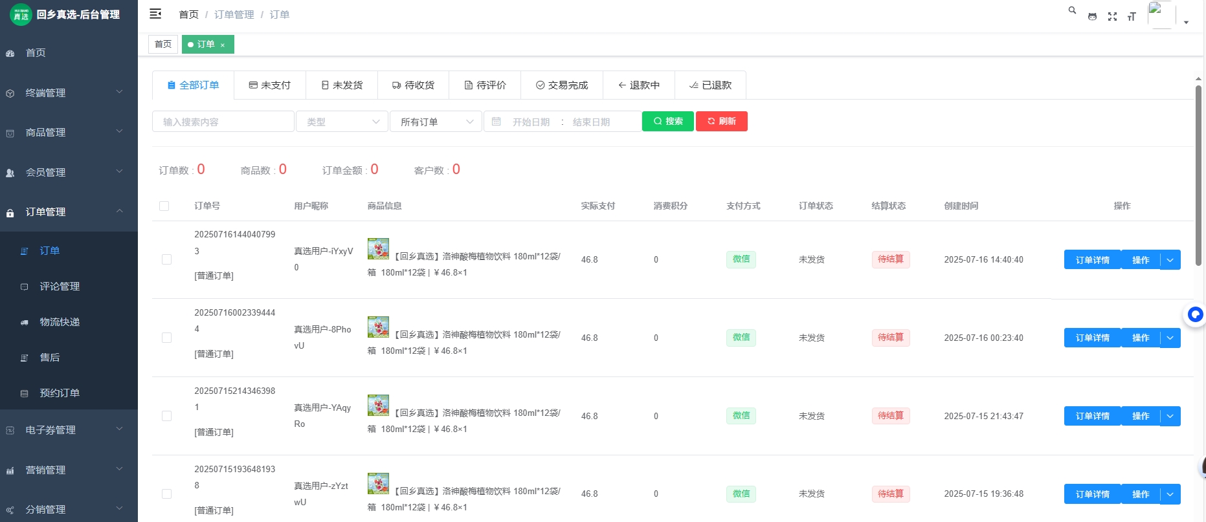The height and width of the screenshot is (522, 1206).
Task: Open the search magnifier icon in header
Action: (1072, 10)
